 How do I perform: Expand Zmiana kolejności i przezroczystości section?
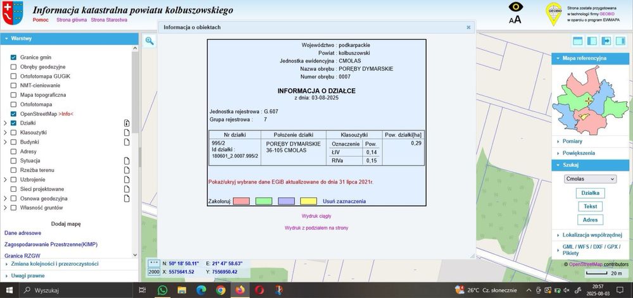pos(69,264)
